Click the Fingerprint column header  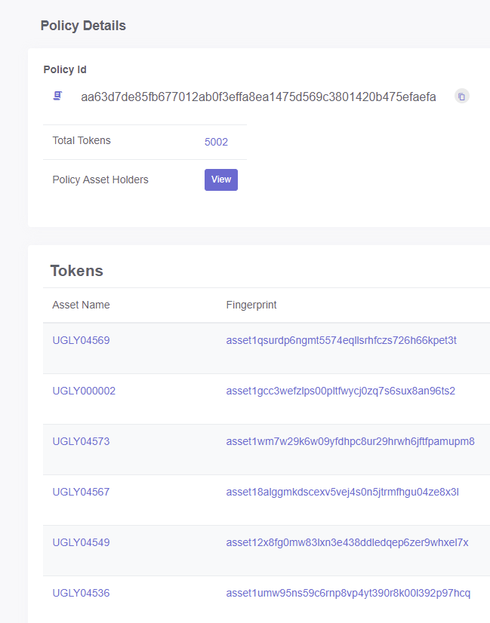(x=251, y=305)
